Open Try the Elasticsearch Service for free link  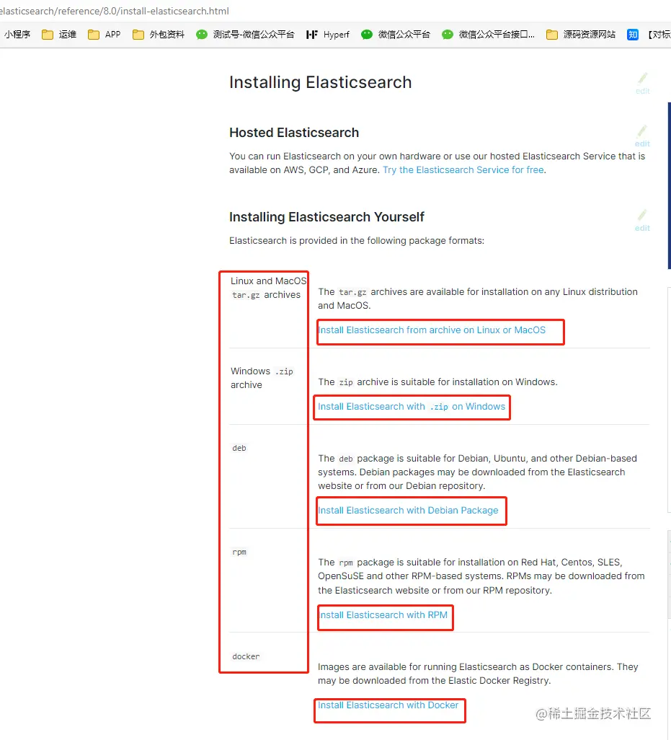[463, 170]
